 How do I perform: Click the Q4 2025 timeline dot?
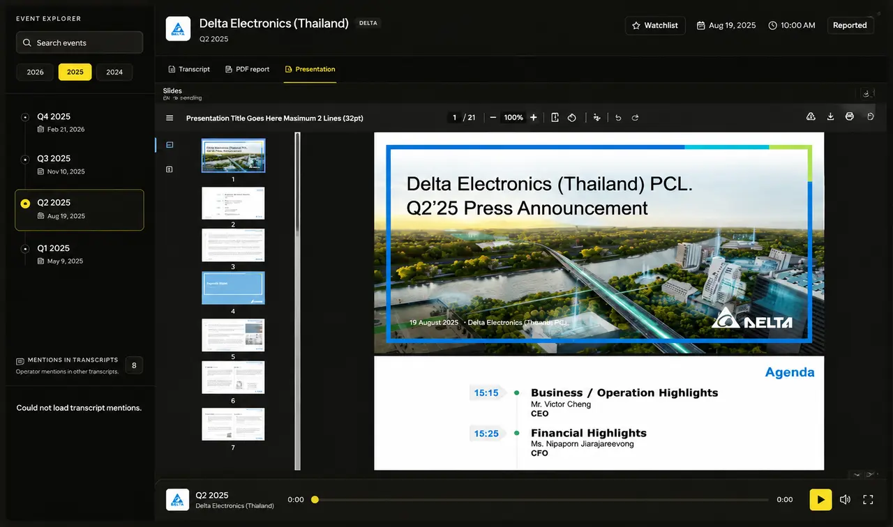point(26,117)
